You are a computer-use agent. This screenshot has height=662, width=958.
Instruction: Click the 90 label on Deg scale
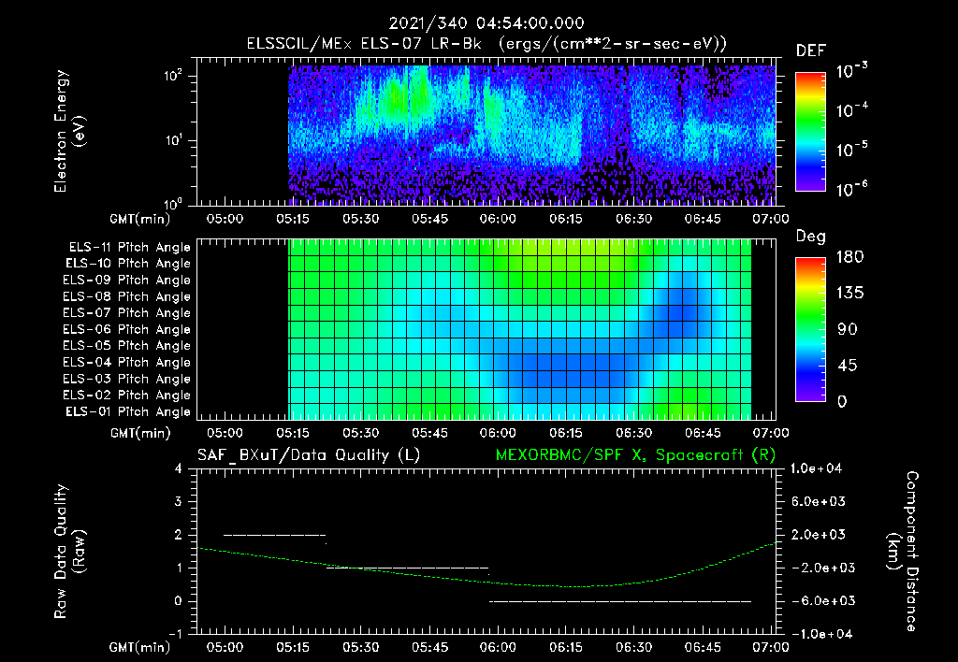pos(846,329)
